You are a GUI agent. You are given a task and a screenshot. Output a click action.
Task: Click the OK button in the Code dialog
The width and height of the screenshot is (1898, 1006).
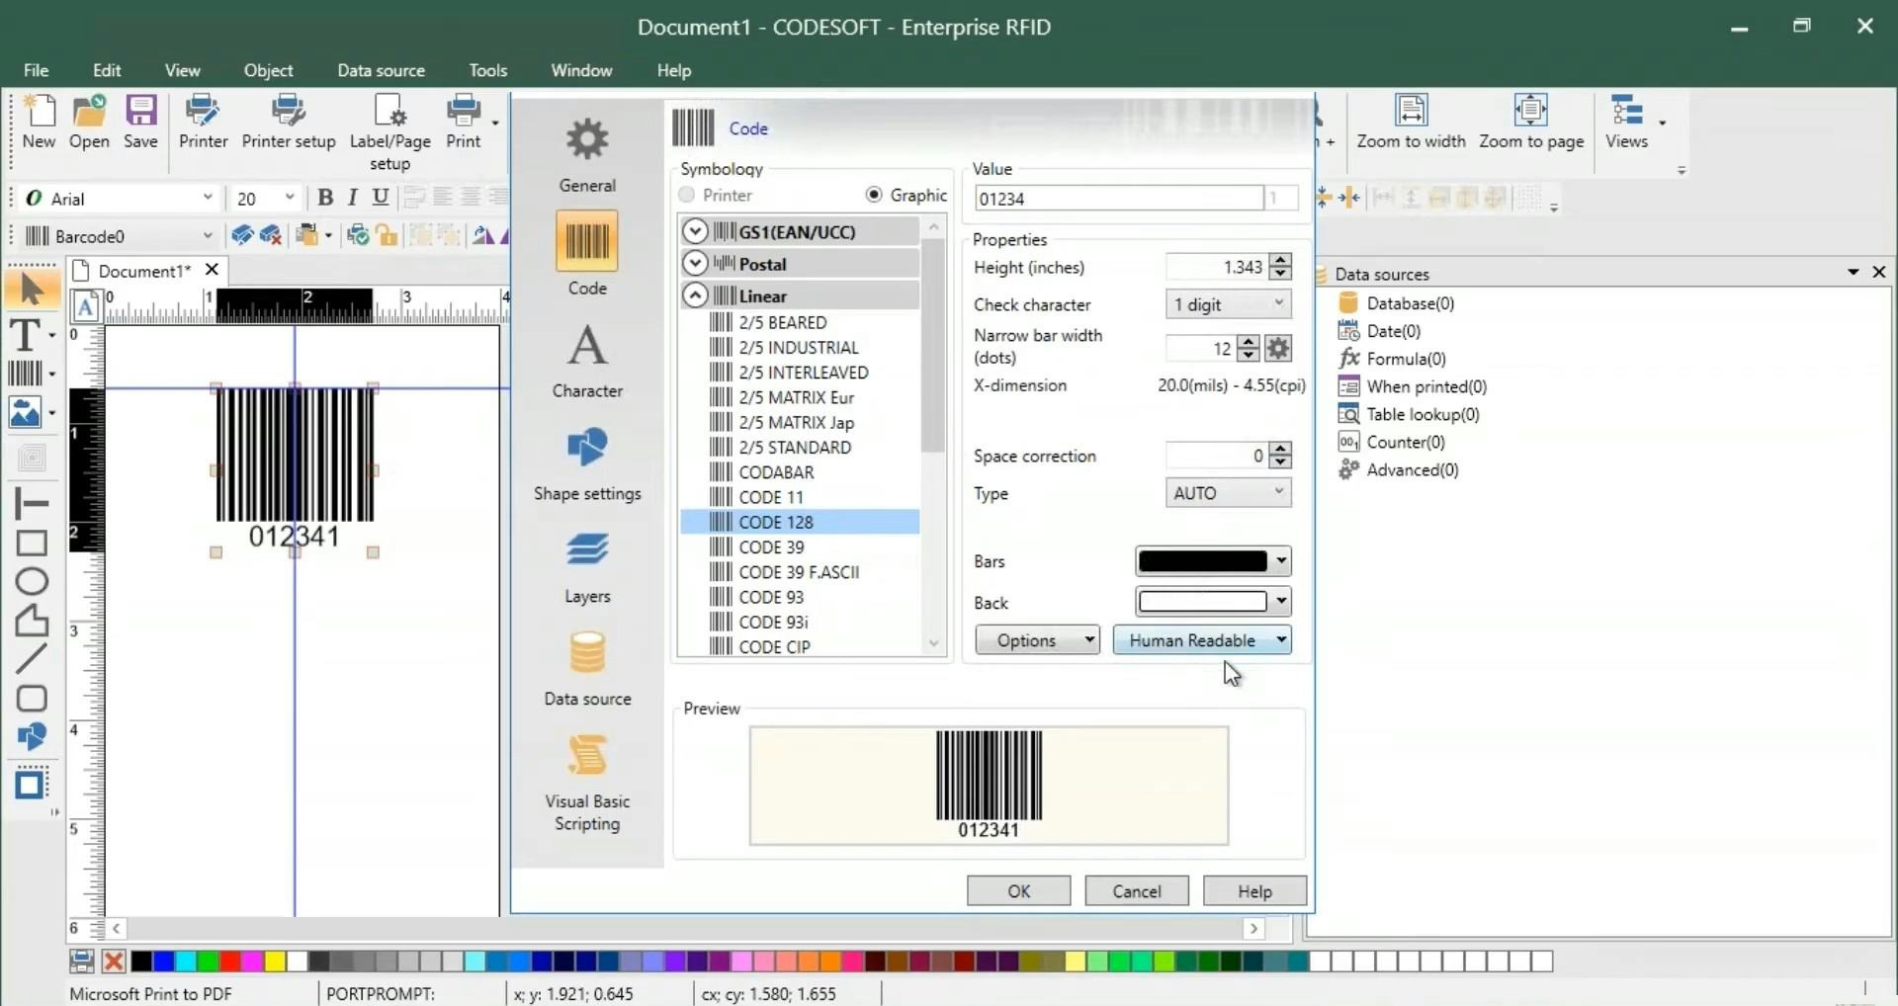pos(1018,889)
